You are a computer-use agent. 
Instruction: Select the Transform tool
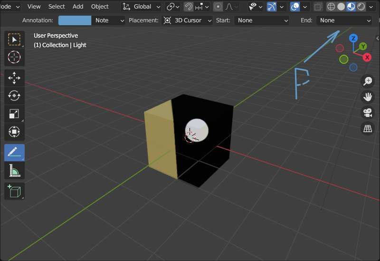[14, 132]
